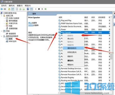
Task: Choose 停止(O) in the context menu
Action: (74, 39)
